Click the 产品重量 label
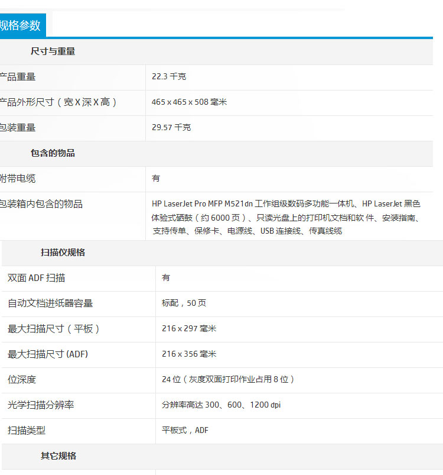Image resolution: width=443 pixels, height=475 pixels. coord(18,77)
